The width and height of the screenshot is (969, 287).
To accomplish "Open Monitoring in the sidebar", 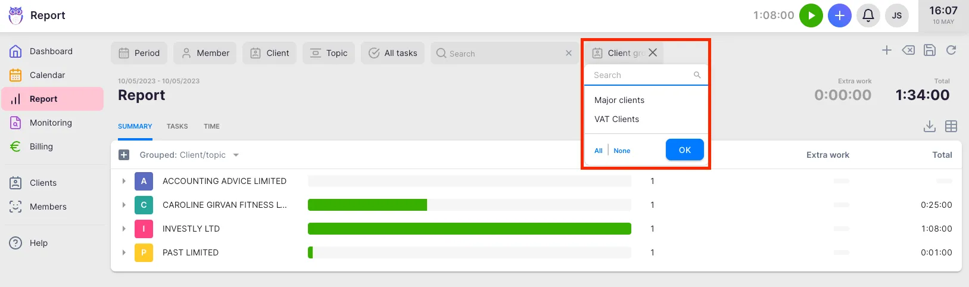I will click(x=51, y=123).
